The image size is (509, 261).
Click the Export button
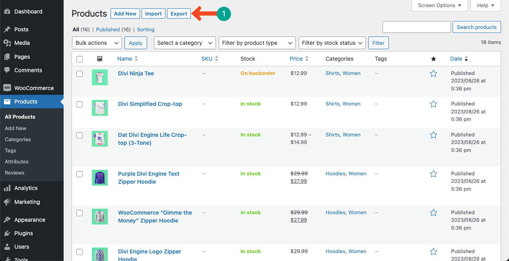tap(179, 13)
